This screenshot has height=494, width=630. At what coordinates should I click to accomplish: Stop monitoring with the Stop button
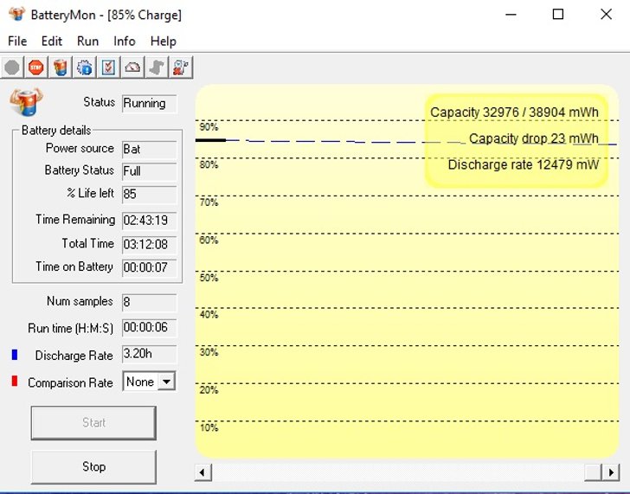click(93, 466)
